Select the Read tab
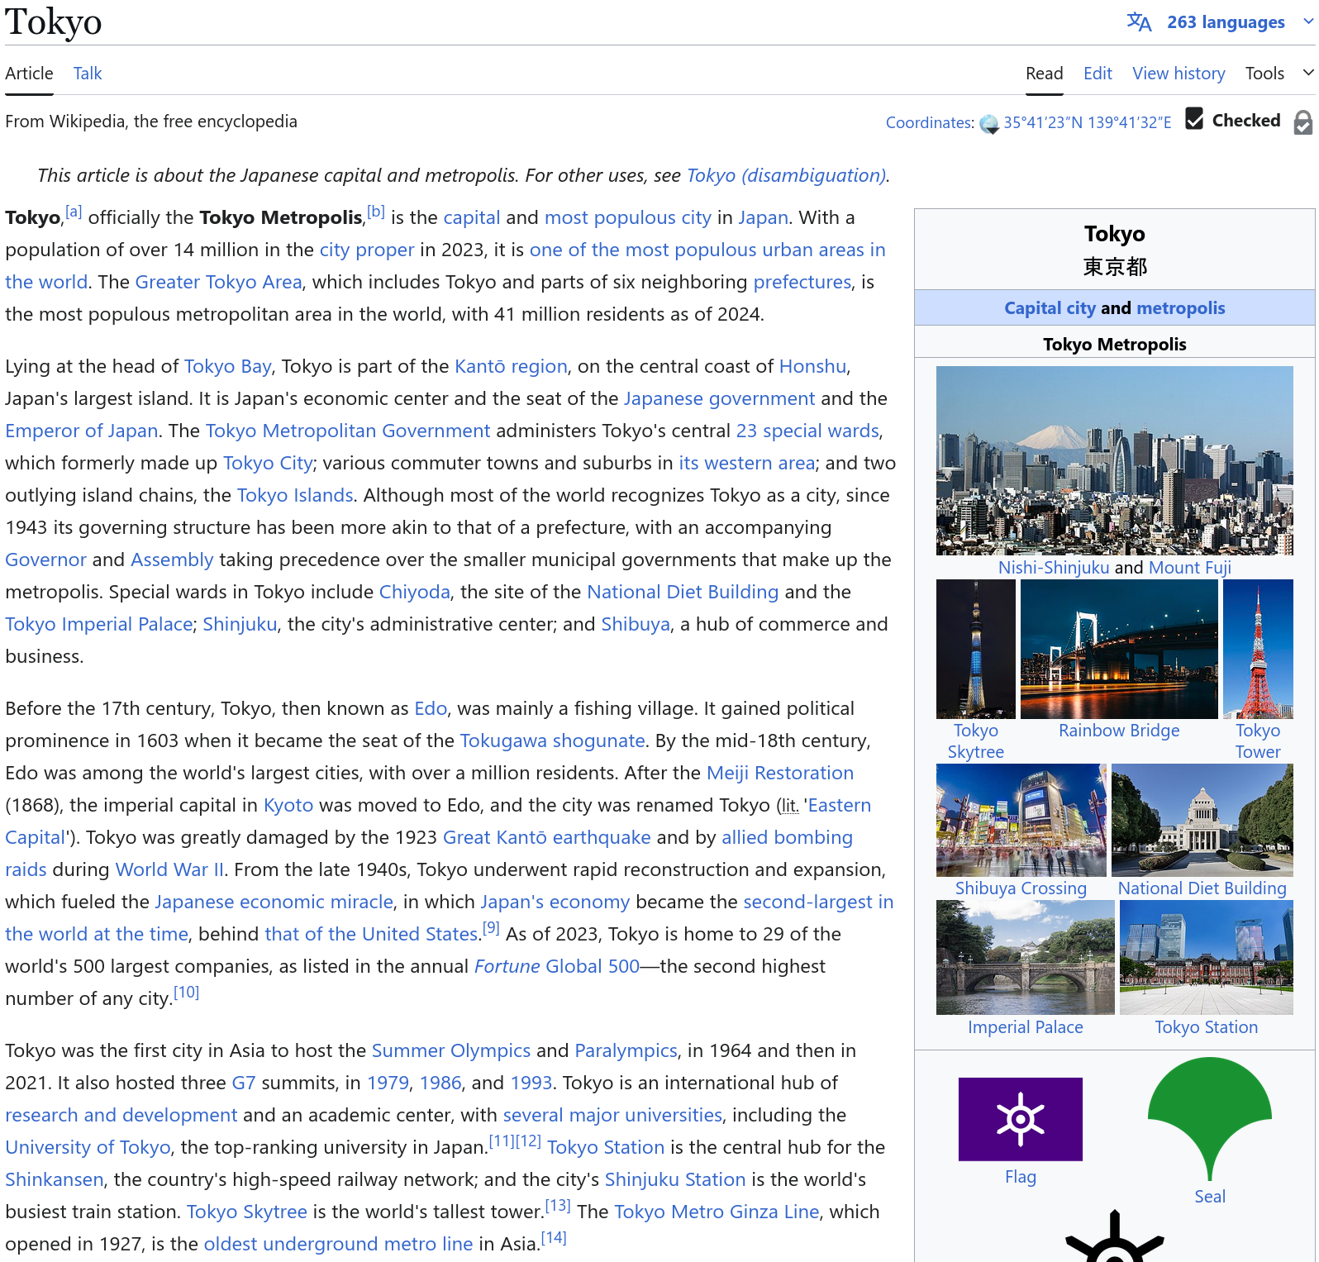Viewport: 1319px width, 1262px height. pos(1045,74)
